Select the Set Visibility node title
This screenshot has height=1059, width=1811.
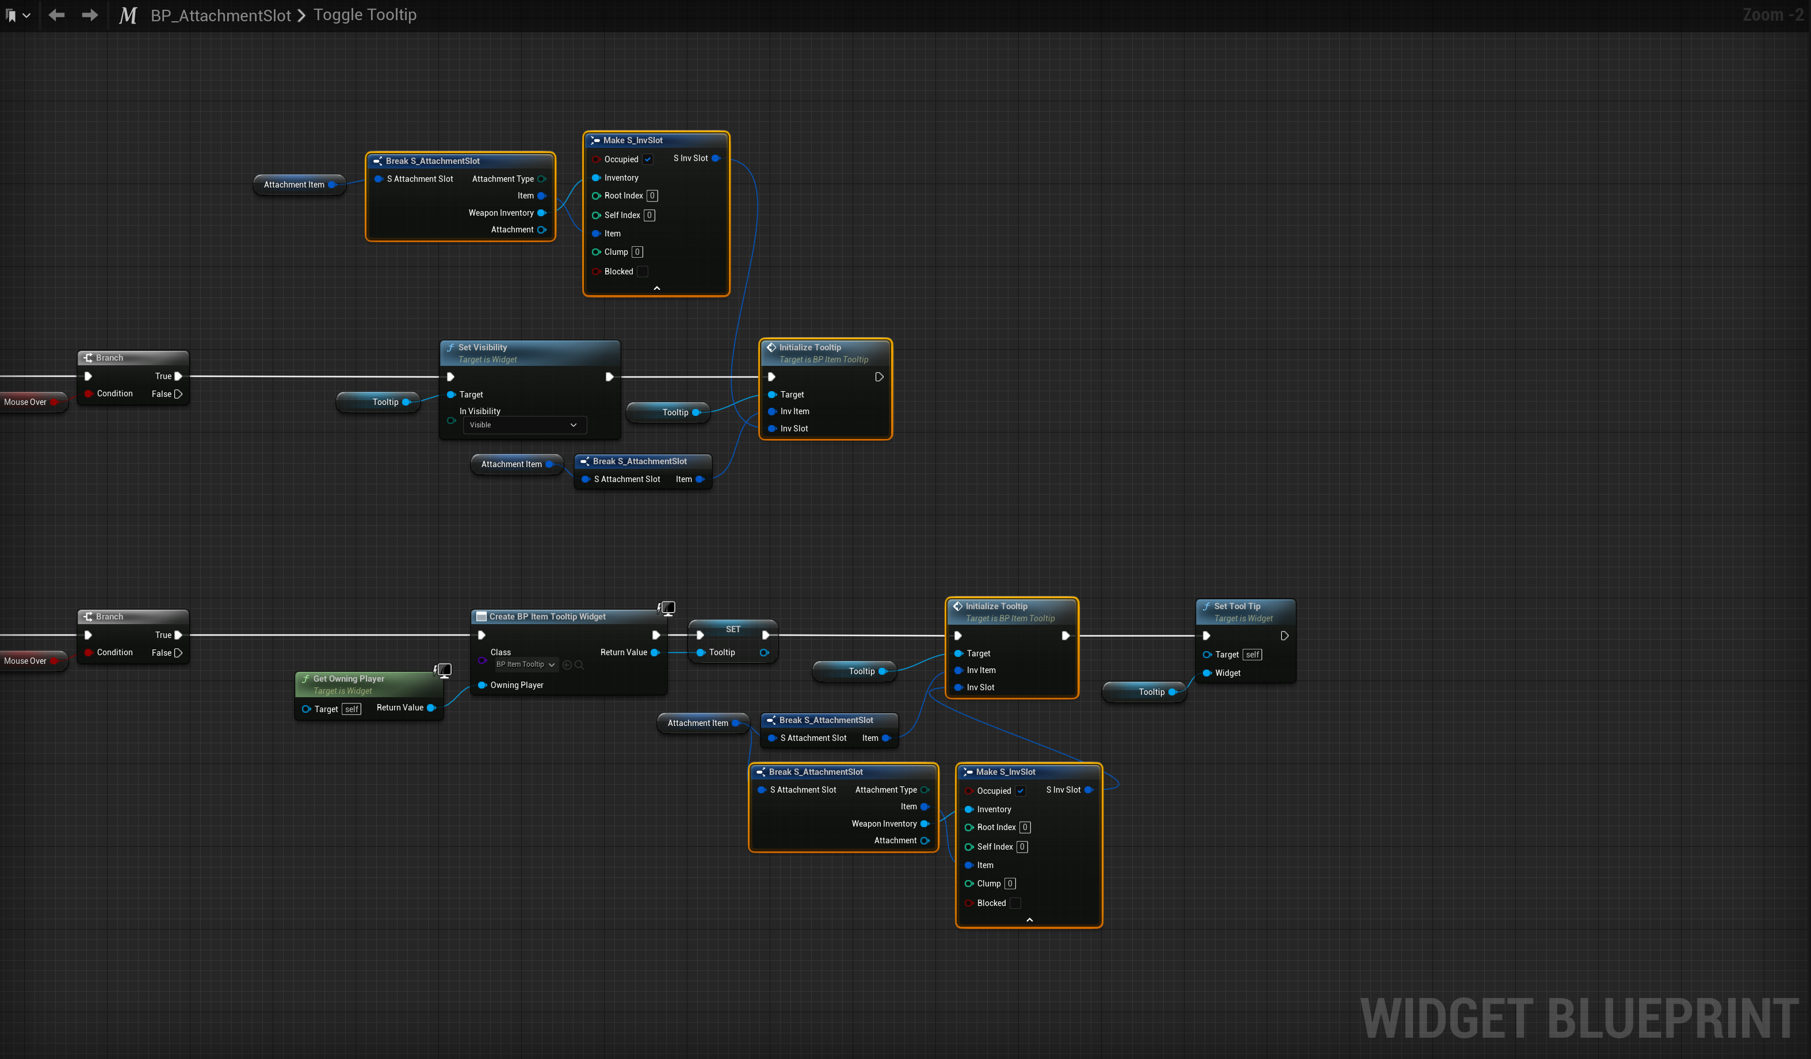click(482, 347)
